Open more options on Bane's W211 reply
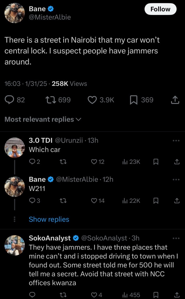The image size is (185, 299). [x=176, y=180]
